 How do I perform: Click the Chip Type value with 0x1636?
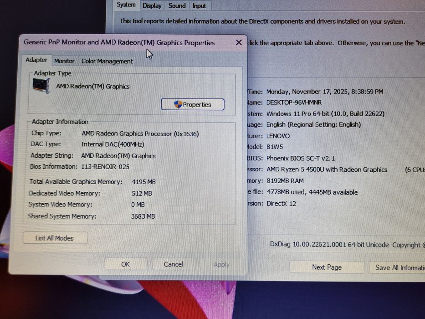point(140,134)
